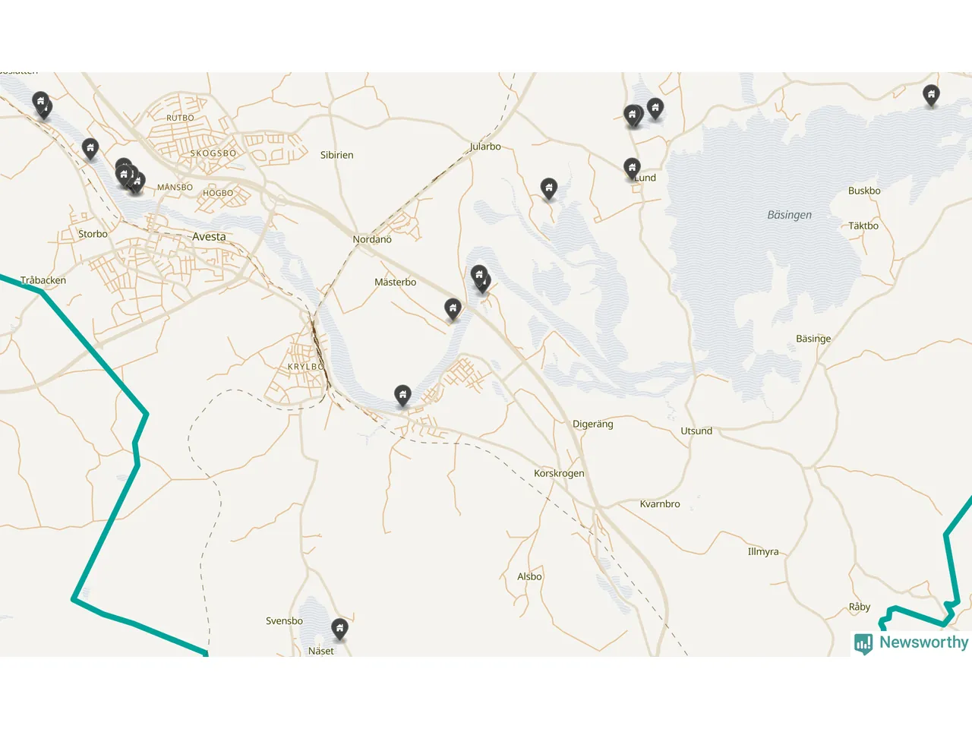Click the Nordanö place label
Image resolution: width=972 pixels, height=729 pixels.
pos(372,239)
